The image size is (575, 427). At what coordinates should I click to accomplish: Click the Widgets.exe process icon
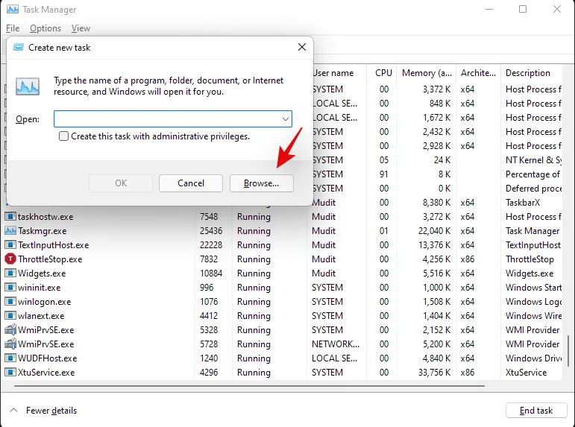coord(10,273)
